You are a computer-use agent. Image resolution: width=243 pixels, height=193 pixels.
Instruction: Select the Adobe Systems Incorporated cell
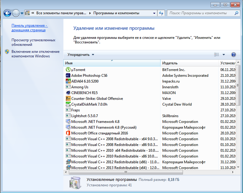tap(185, 76)
